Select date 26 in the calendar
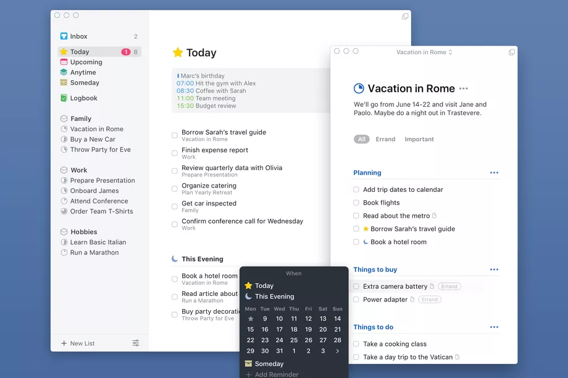This screenshot has width=568, height=378. point(308,340)
